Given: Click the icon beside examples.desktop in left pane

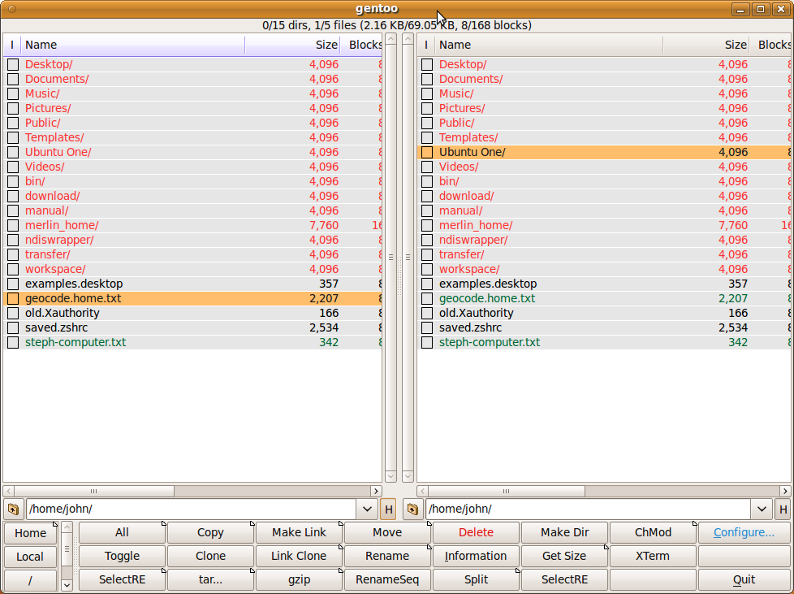Looking at the screenshot, I should [x=13, y=284].
